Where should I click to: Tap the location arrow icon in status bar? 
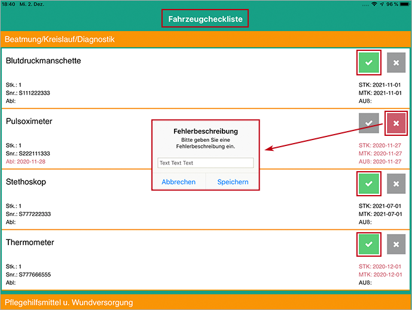click(x=382, y=4)
